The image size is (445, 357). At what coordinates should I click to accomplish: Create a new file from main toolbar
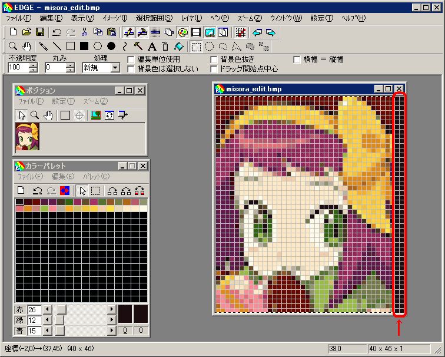[13, 32]
